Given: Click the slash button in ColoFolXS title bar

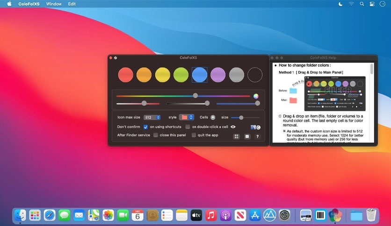Looking at the screenshot, I should [116, 58].
